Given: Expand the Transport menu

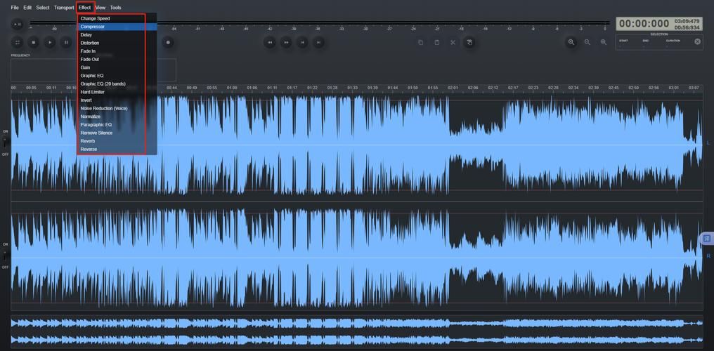Looking at the screenshot, I should point(64,8).
